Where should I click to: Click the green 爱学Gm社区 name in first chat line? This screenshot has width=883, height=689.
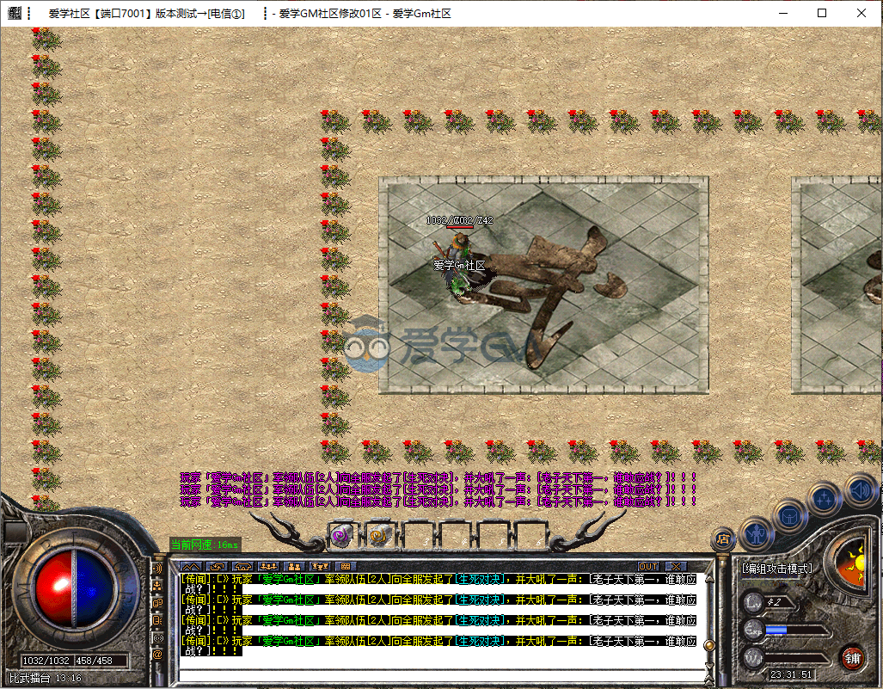tap(288, 579)
